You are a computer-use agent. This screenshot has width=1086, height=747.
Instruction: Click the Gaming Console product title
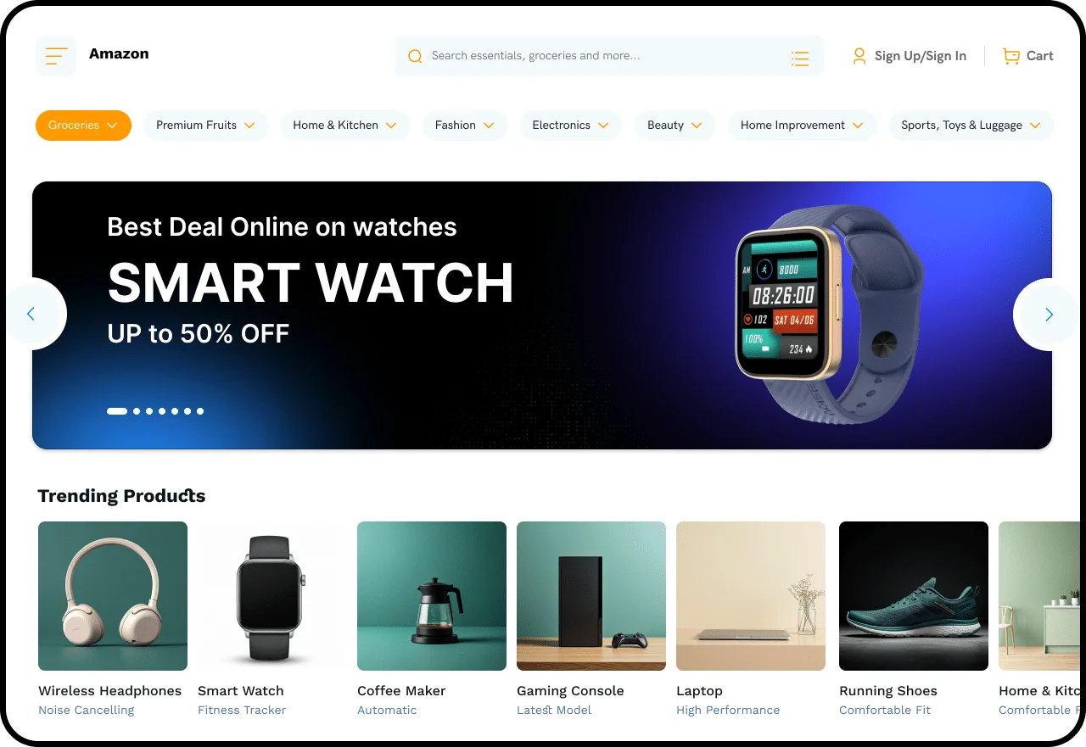[x=570, y=691]
